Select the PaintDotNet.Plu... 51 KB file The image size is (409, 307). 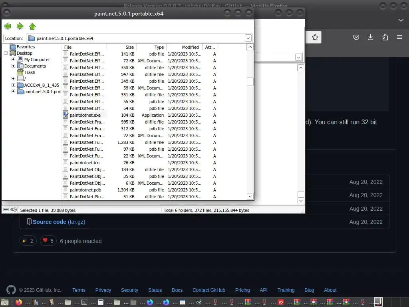pyautogui.click(x=87, y=197)
